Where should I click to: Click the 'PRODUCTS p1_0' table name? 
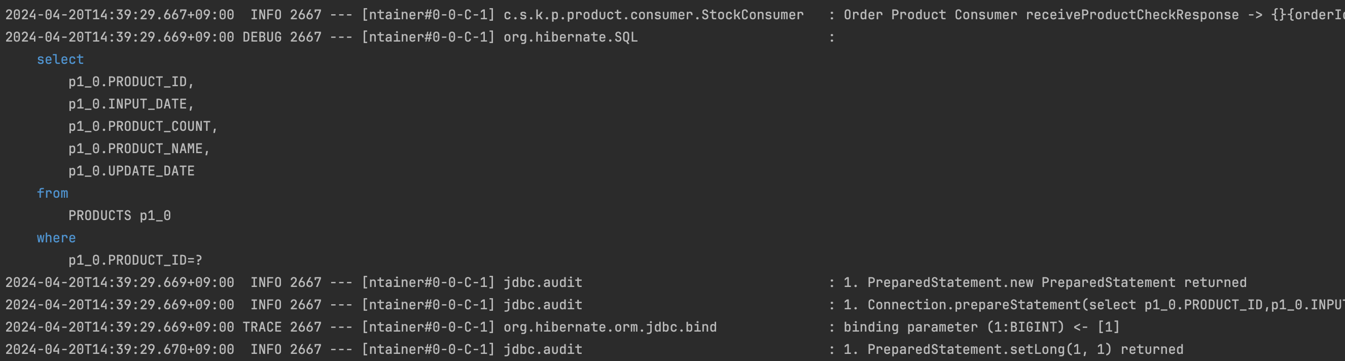(120, 215)
